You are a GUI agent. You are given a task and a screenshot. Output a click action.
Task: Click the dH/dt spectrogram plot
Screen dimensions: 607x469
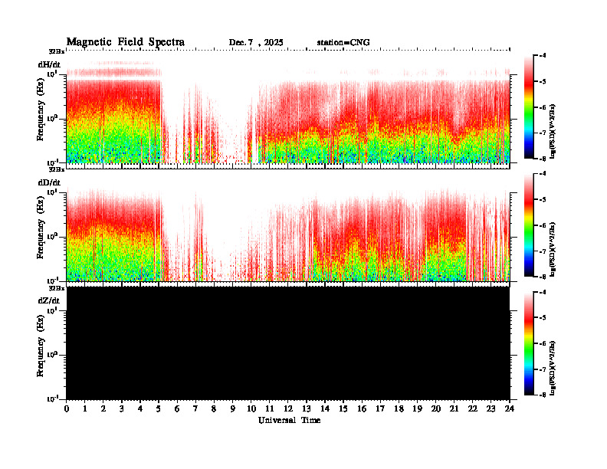[x=288, y=107]
